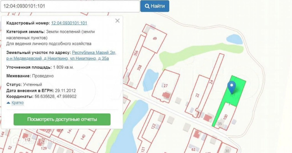
Task: Select parcel 100 on the map
Action: (x=225, y=117)
